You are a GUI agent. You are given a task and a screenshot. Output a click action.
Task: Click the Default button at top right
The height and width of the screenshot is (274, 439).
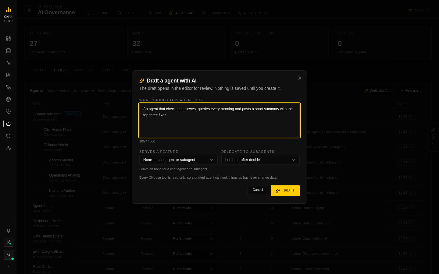[x=419, y=10]
